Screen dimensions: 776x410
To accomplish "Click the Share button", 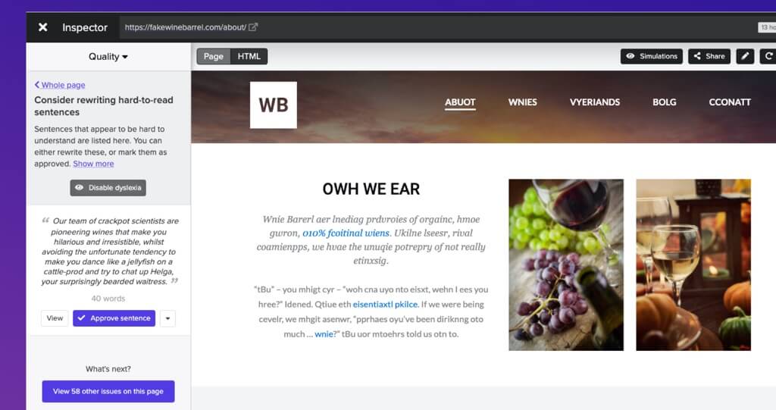I will (709, 56).
